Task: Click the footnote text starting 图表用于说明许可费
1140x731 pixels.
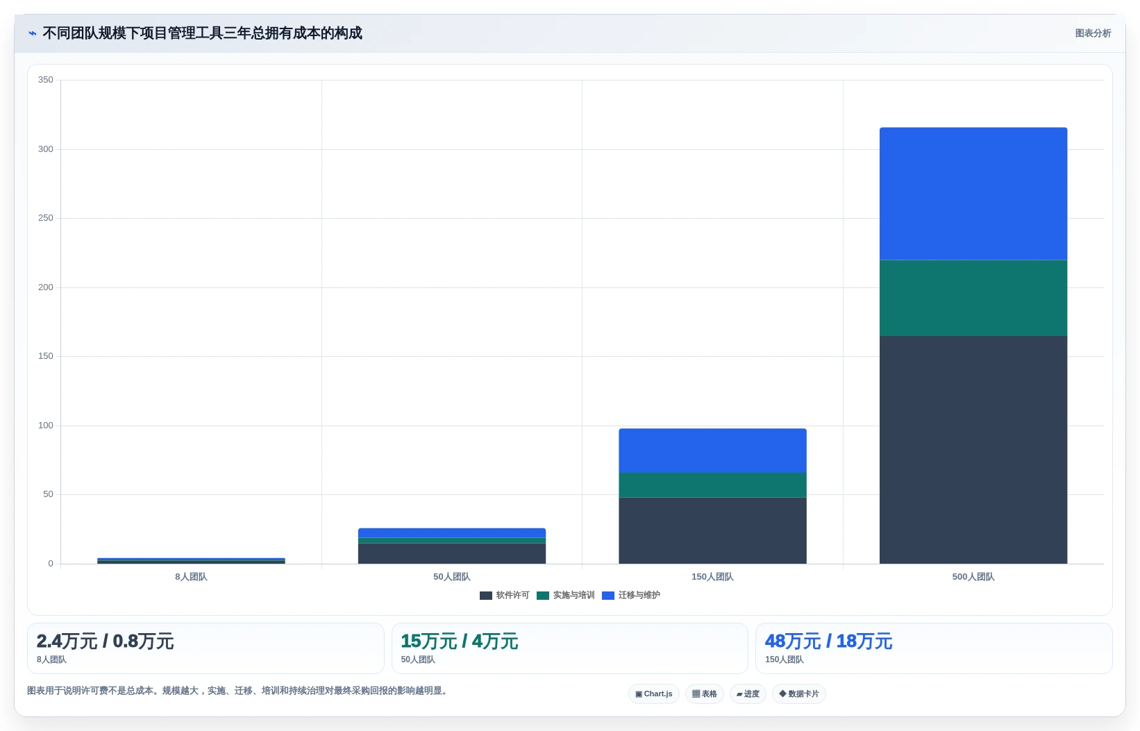Action: click(239, 691)
